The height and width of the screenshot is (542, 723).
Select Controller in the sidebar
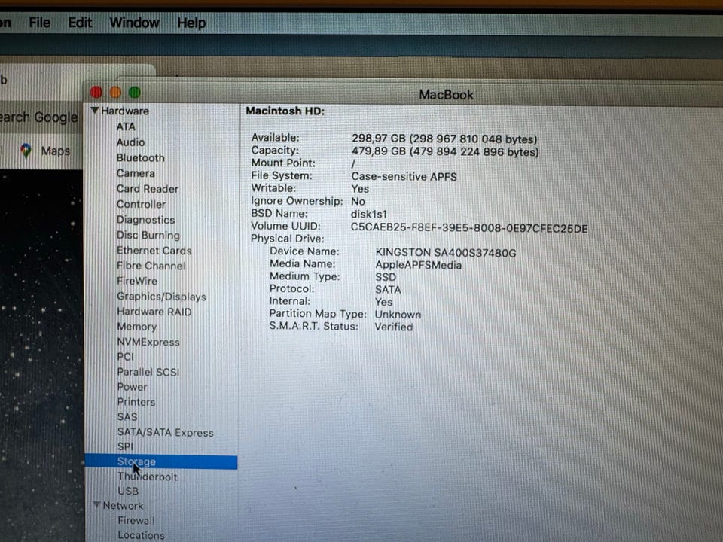coord(141,204)
